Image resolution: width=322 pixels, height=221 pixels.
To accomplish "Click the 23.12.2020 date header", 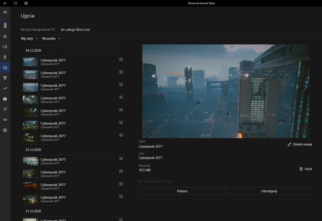I will coord(33,150).
